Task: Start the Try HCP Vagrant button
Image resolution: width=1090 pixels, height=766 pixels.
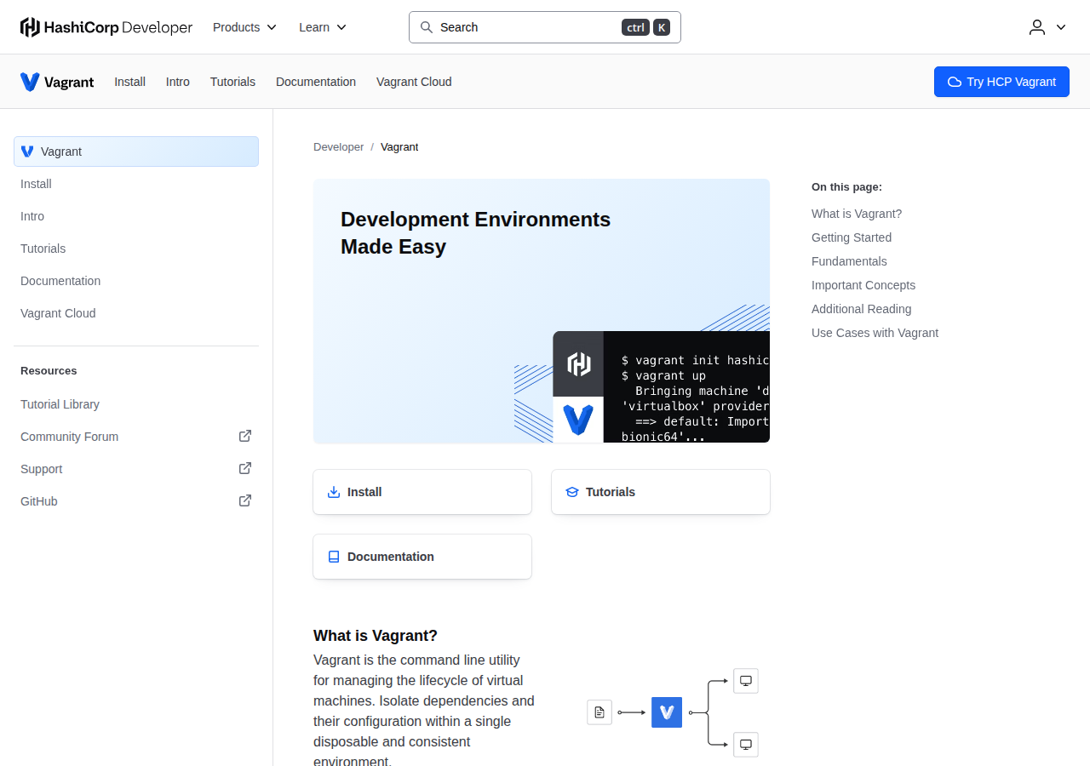Action: [1001, 82]
